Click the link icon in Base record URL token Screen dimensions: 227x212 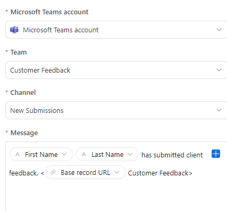(x=53, y=172)
